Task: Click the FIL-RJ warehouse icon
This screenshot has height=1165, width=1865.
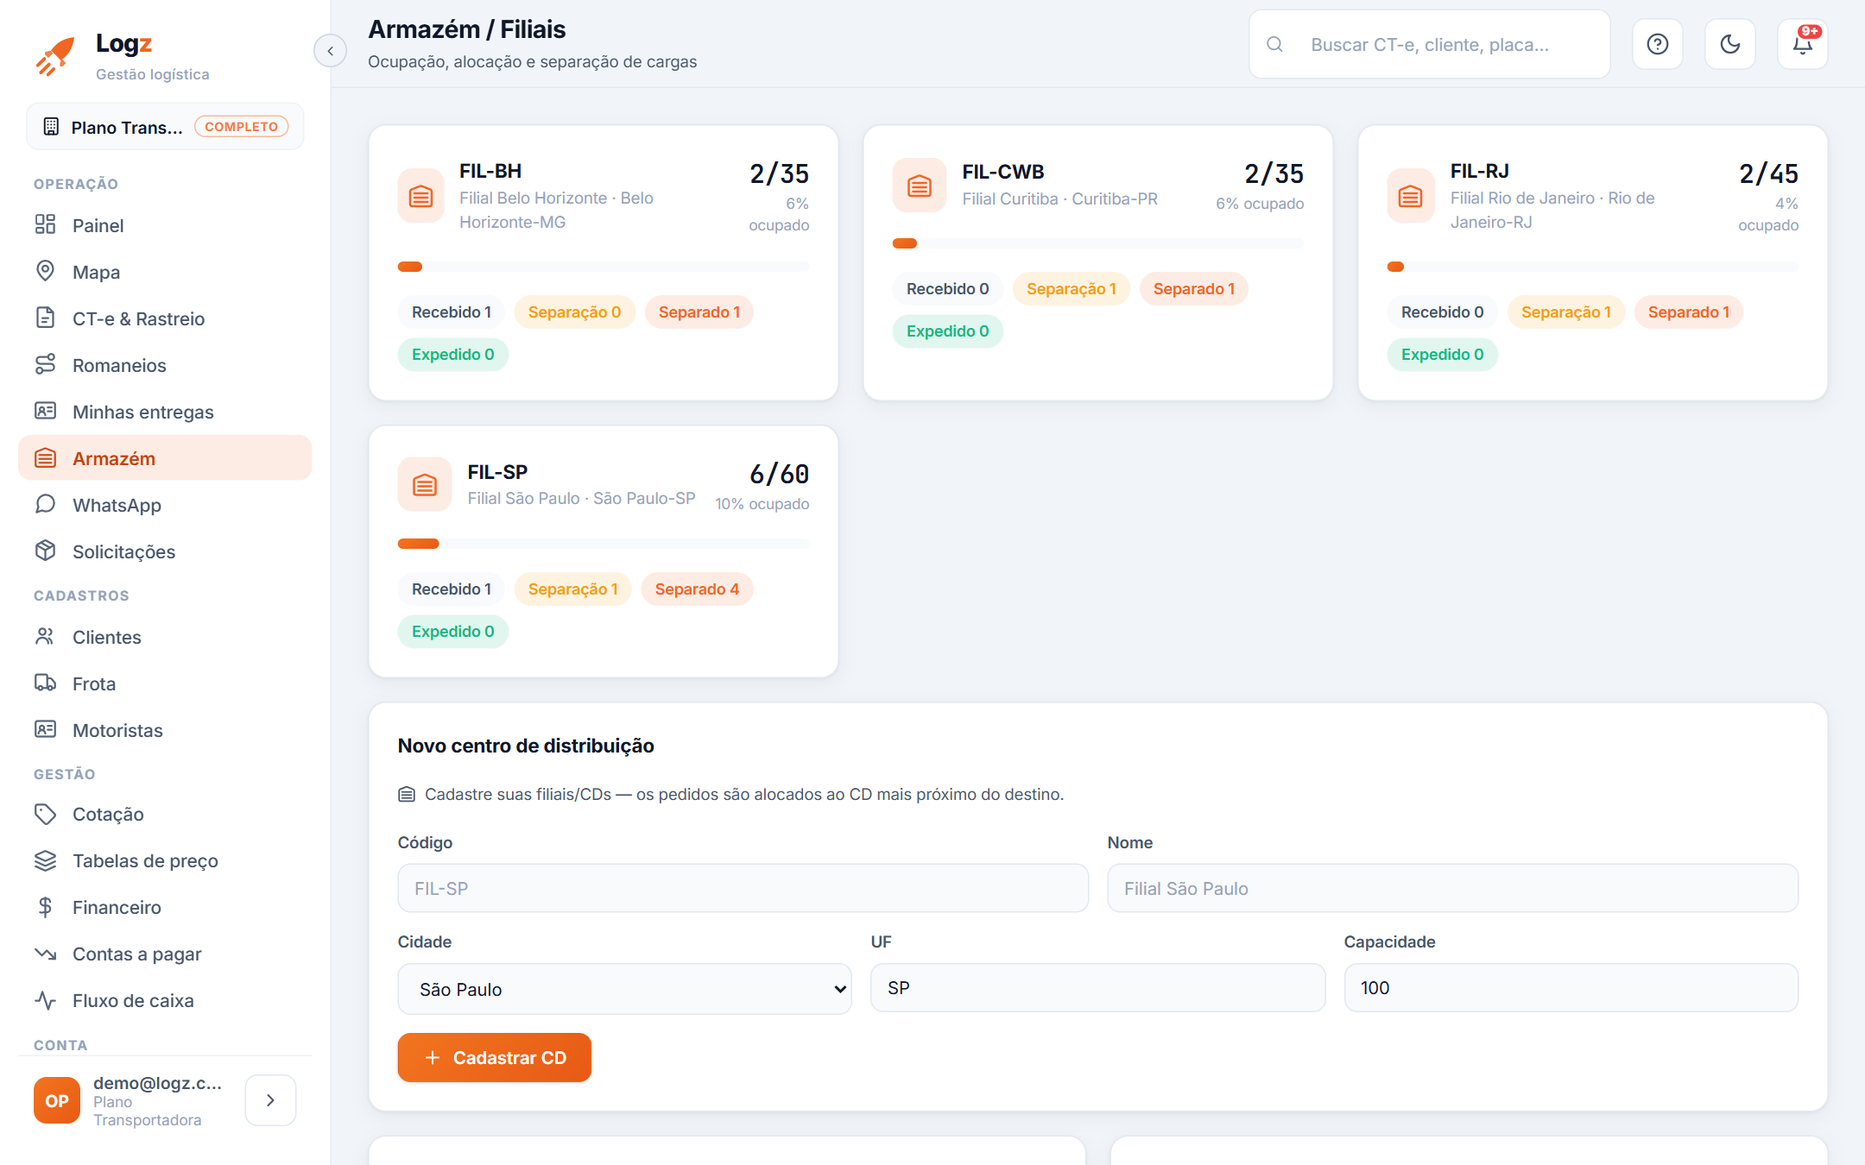Action: [x=1410, y=196]
